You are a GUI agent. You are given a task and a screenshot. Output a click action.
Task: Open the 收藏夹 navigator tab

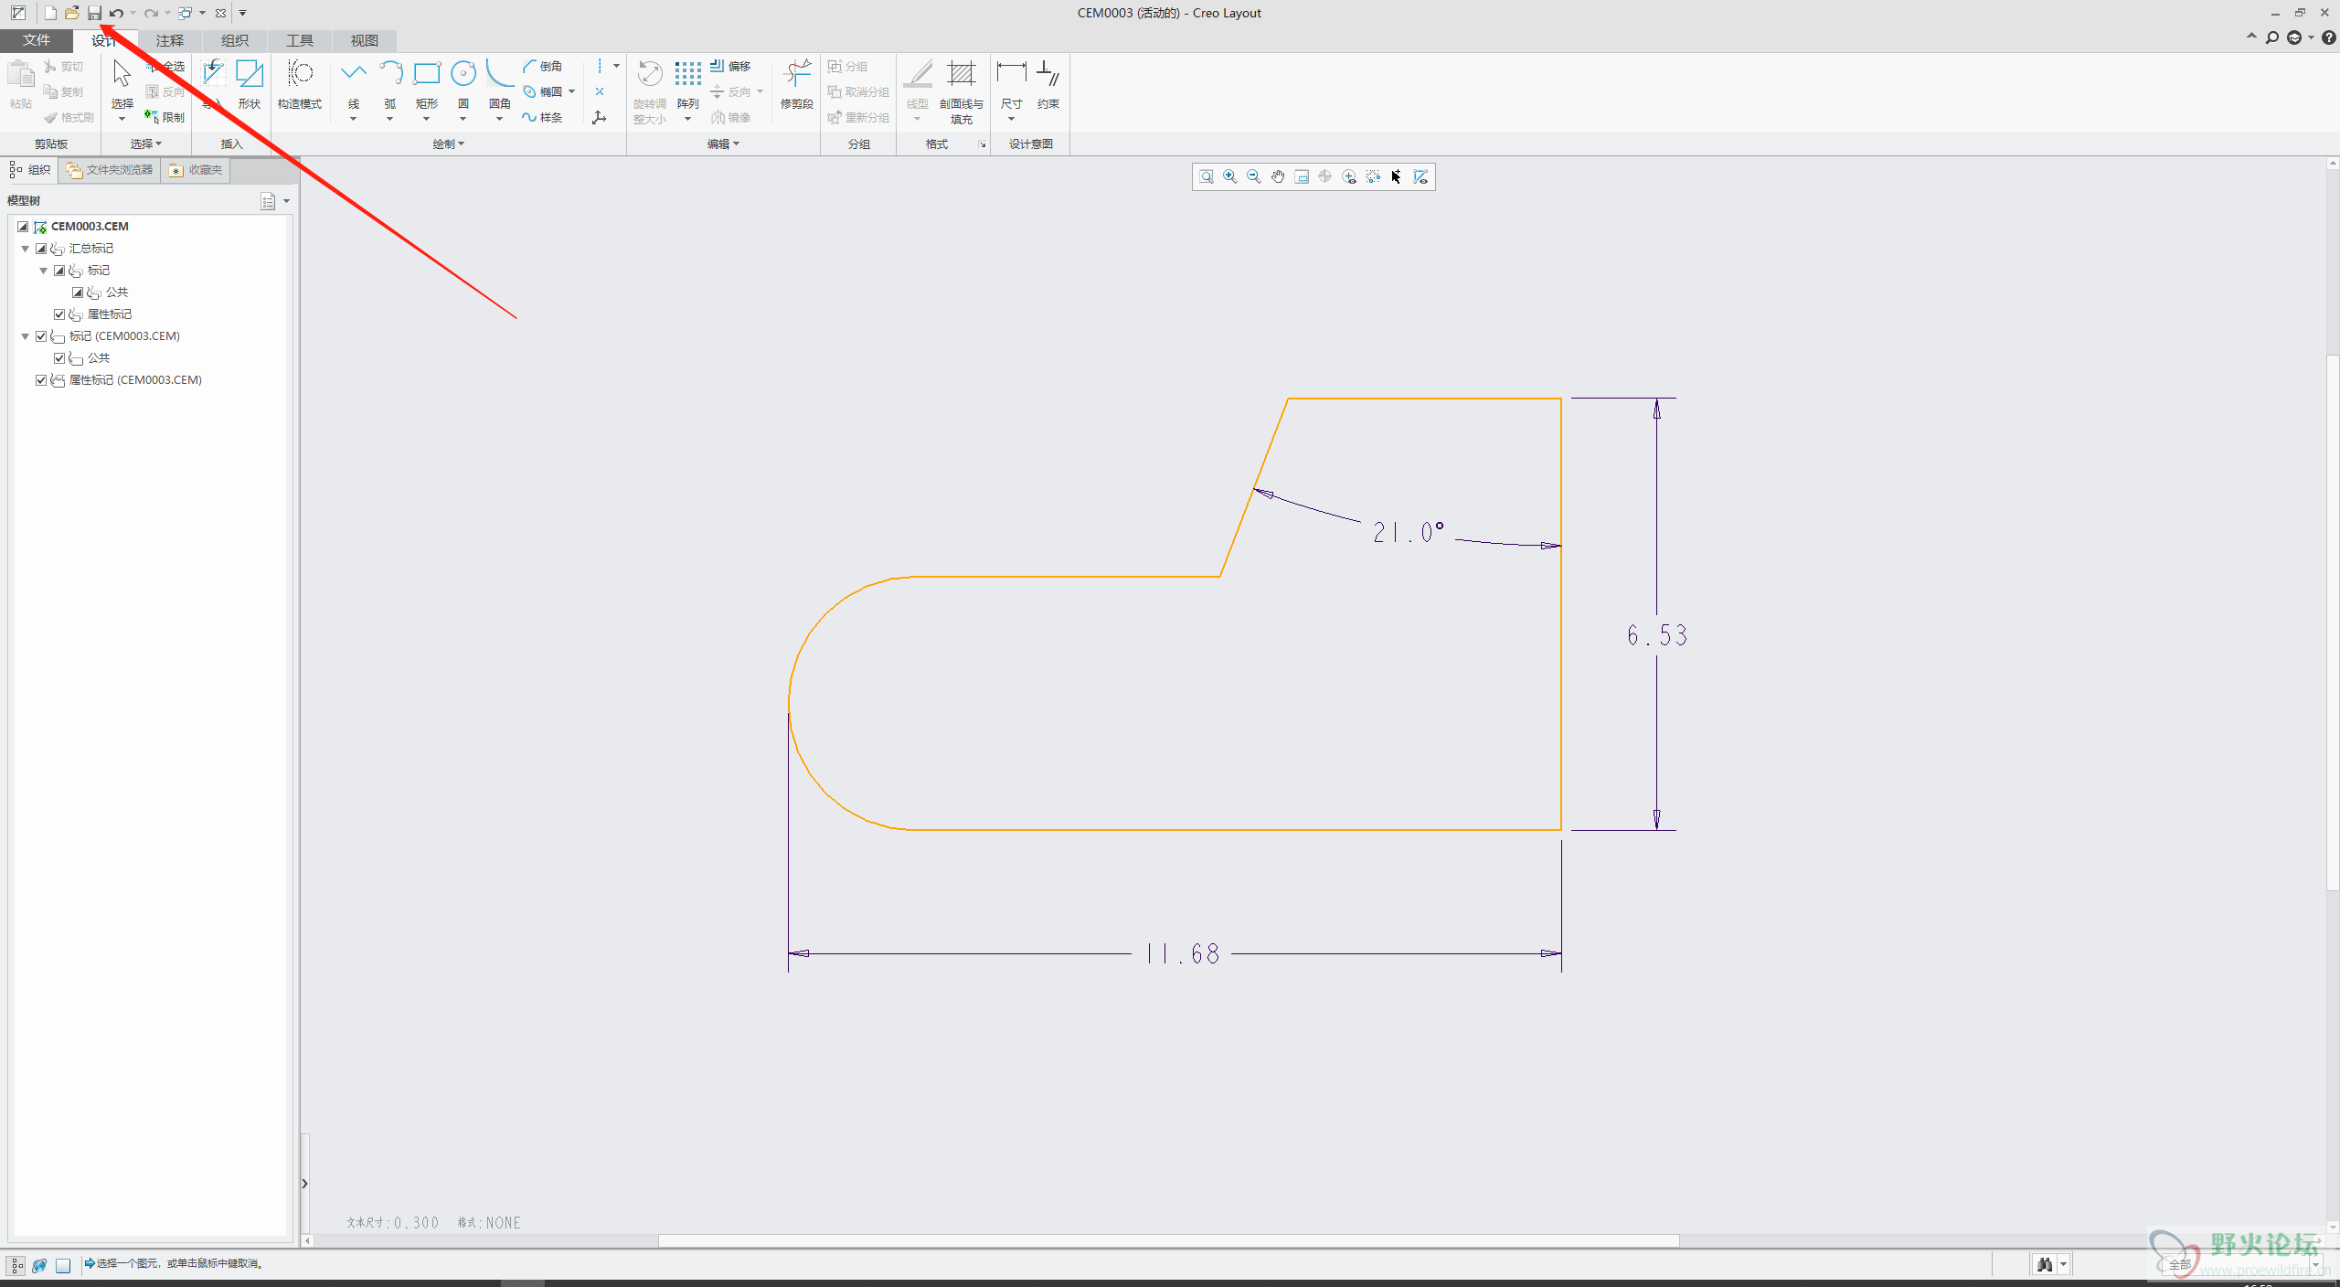coord(196,170)
